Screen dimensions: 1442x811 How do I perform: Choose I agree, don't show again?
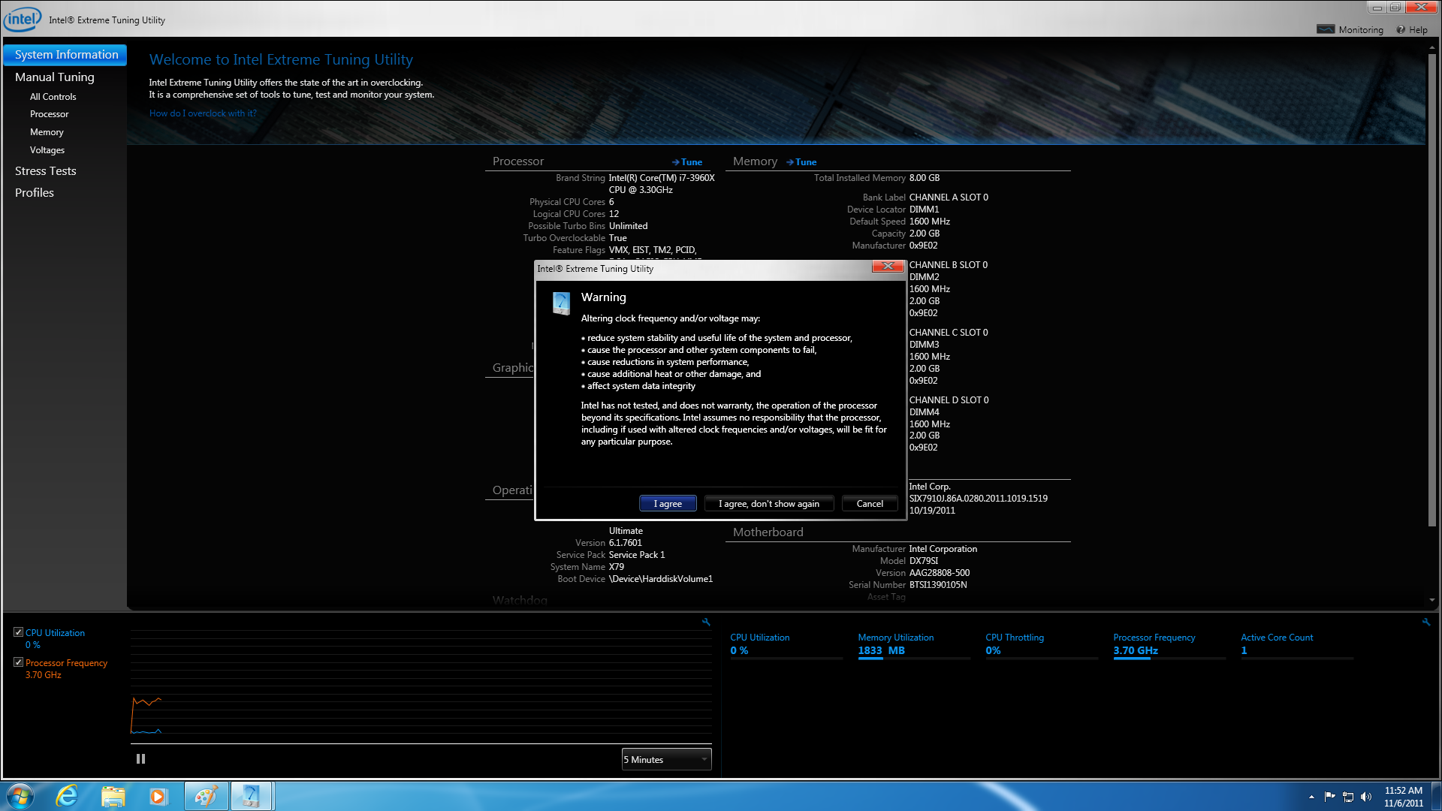click(768, 504)
